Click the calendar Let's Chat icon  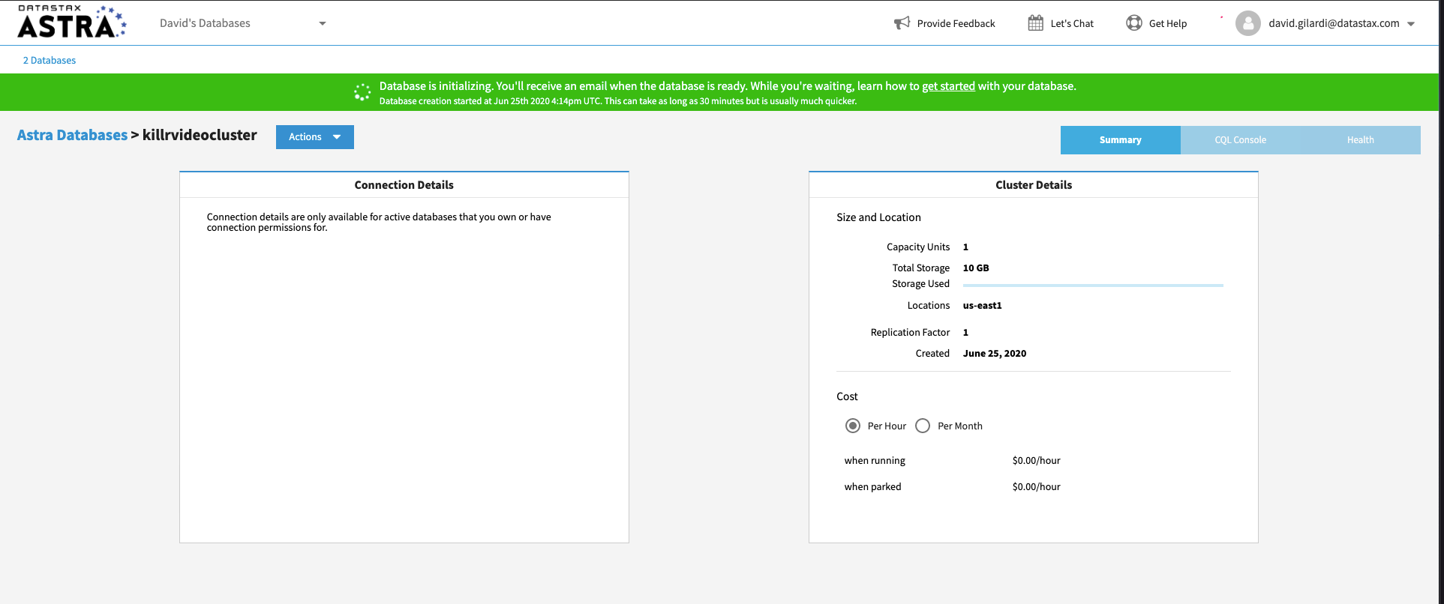1035,23
